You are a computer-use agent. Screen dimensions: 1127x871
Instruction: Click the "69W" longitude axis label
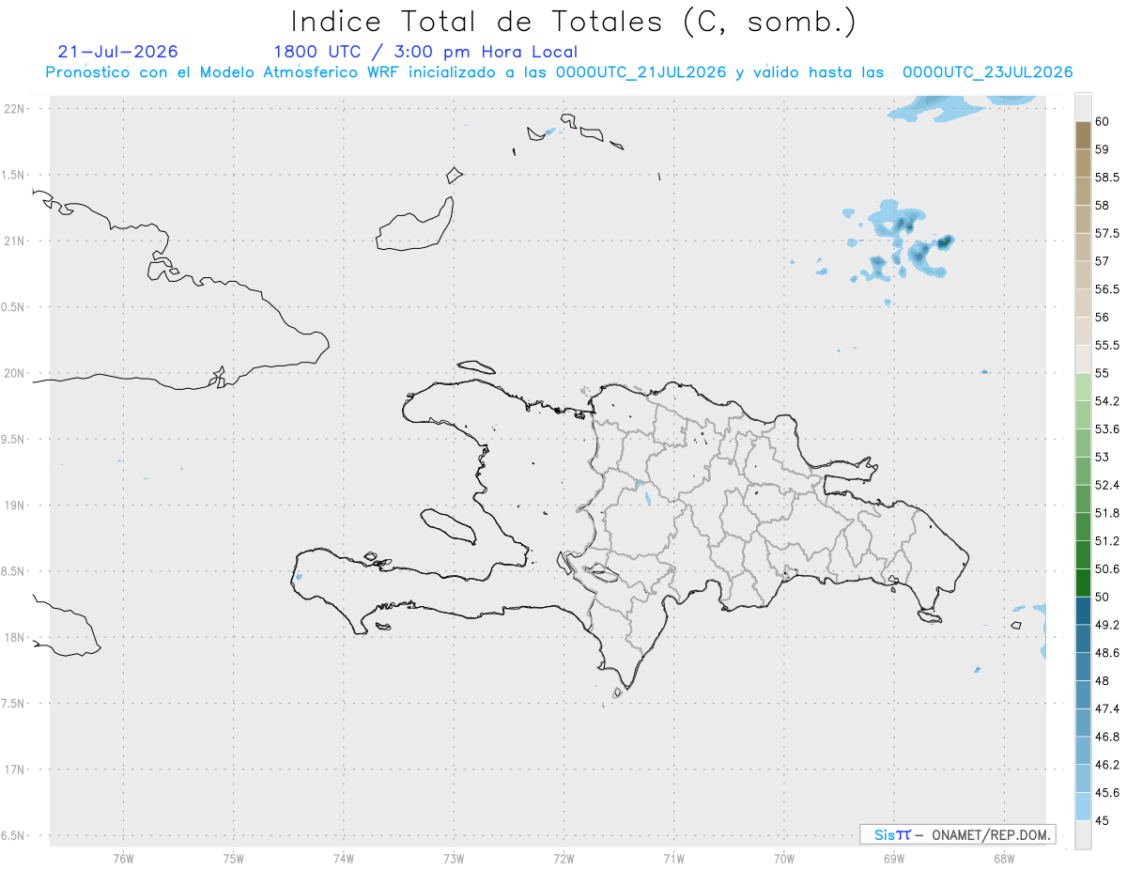[x=893, y=859]
